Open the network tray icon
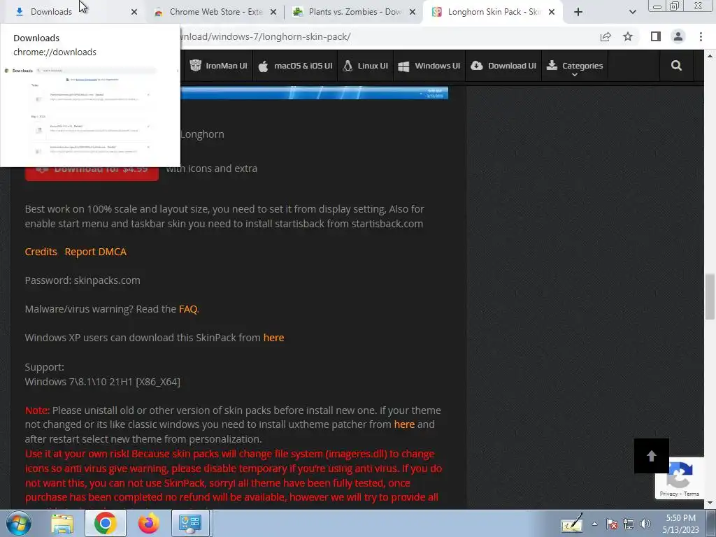 (x=629, y=524)
